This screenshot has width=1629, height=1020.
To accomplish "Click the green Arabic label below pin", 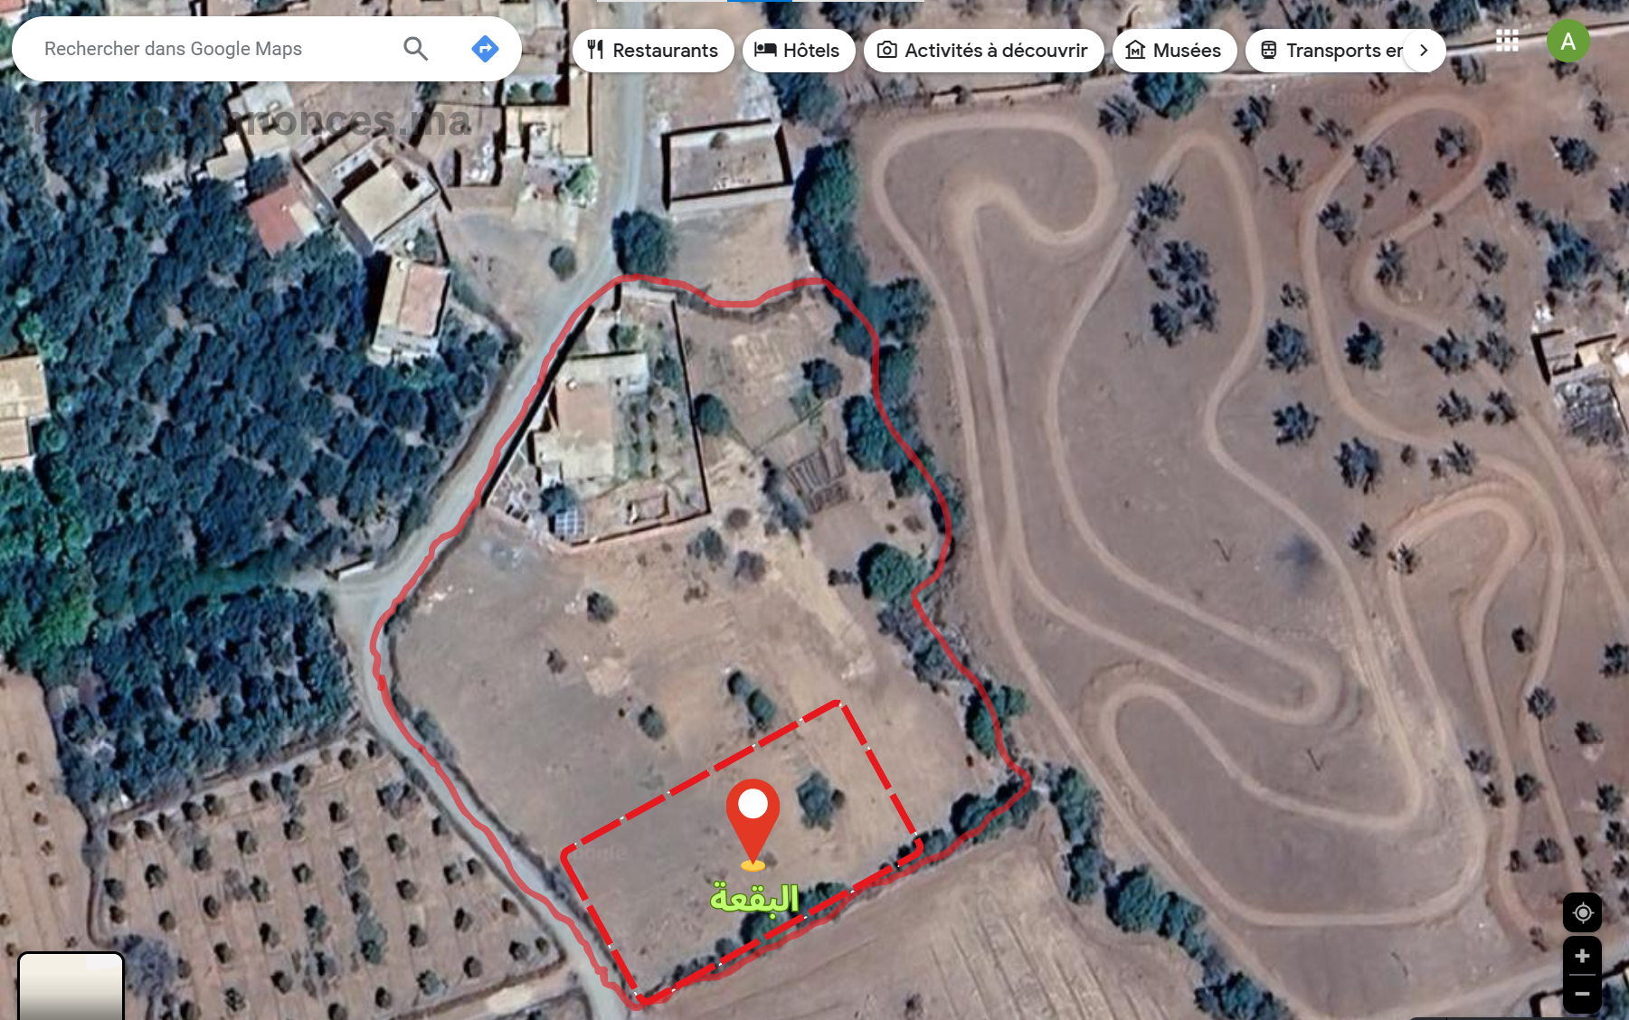I will click(x=754, y=898).
